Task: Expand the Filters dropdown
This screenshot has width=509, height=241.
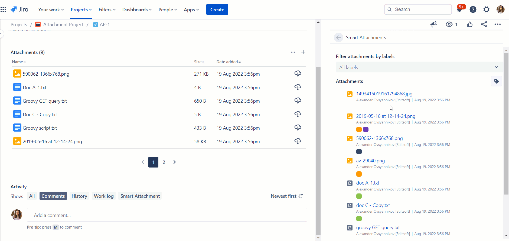Action: (107, 10)
